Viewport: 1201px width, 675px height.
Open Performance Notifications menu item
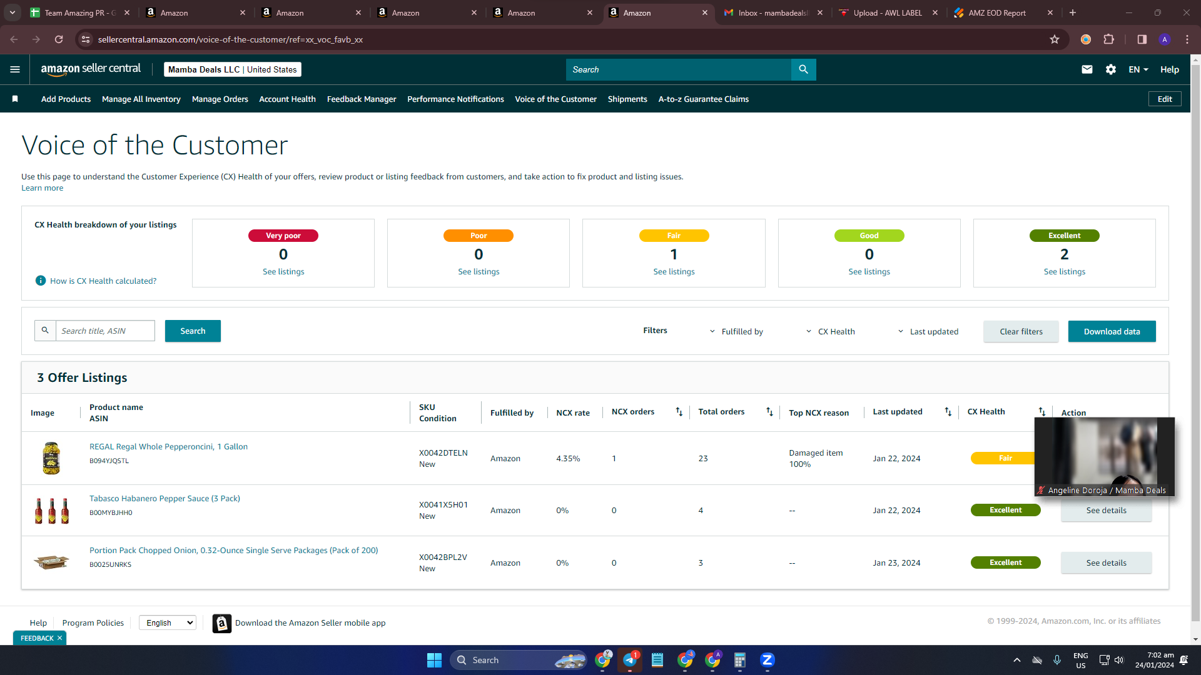(x=455, y=99)
